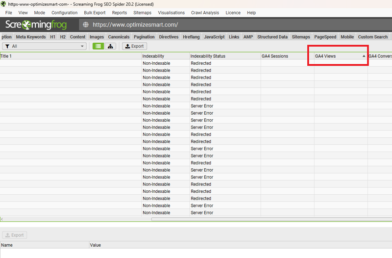
Task: Open the Licence menu
Action: click(233, 13)
